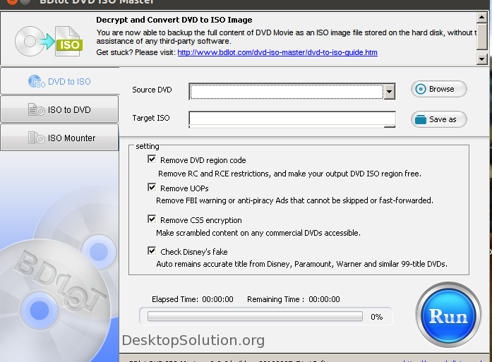Click "Decrypt and Convert DVD to ISO Image" heading
This screenshot has height=362, width=492.
(x=174, y=20)
